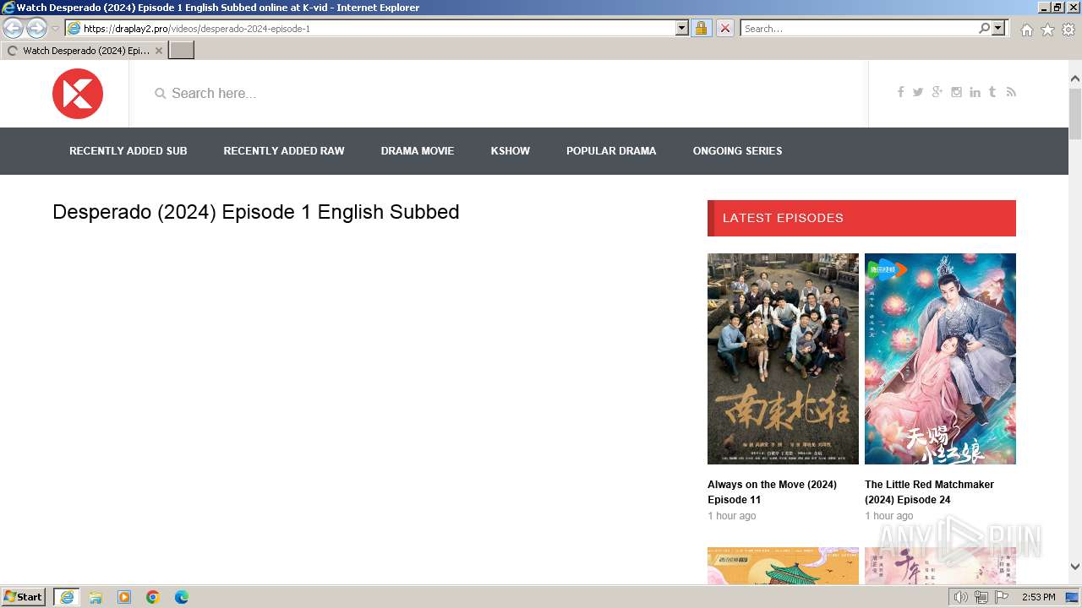
Task: Open the Facebook social icon link
Action: [x=900, y=92]
